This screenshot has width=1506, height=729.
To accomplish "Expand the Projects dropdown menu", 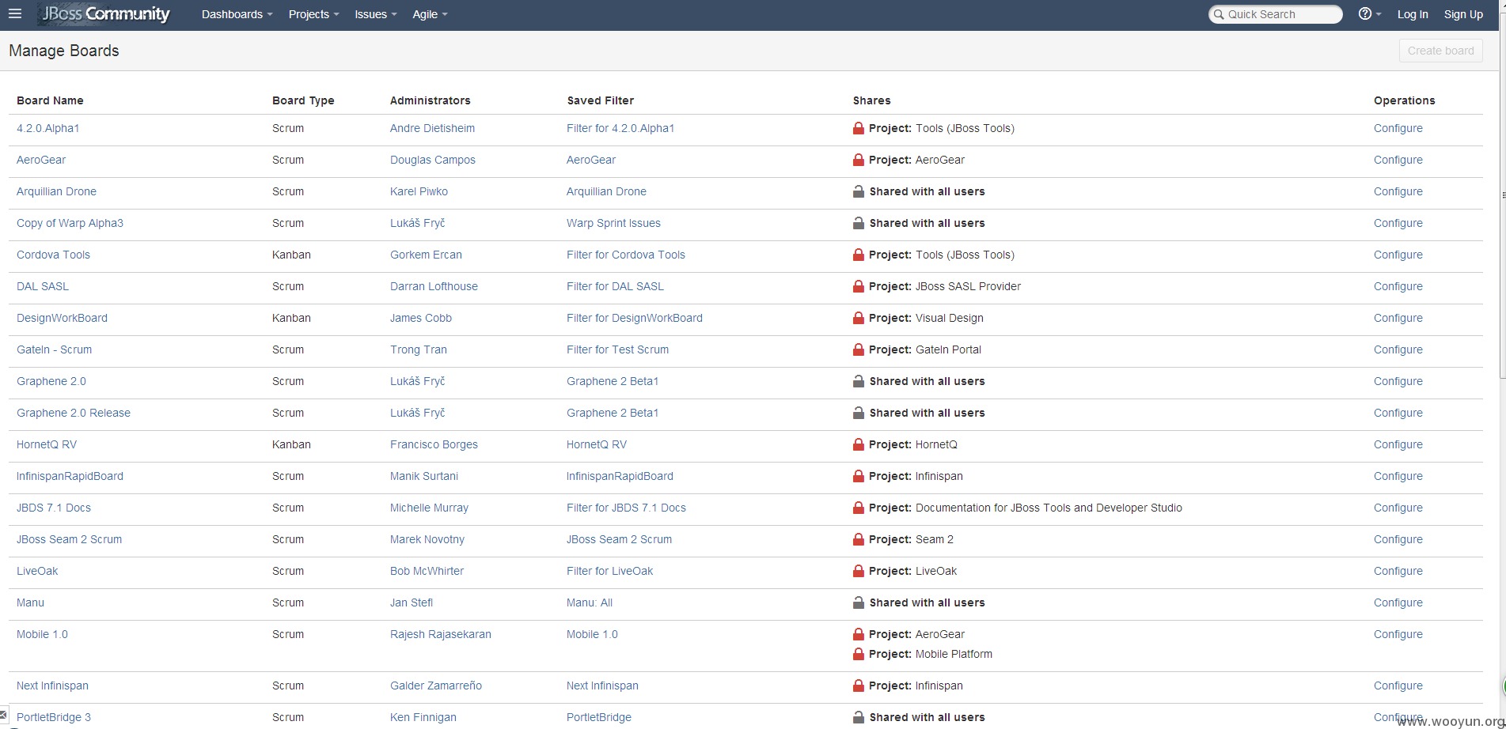I will point(313,14).
